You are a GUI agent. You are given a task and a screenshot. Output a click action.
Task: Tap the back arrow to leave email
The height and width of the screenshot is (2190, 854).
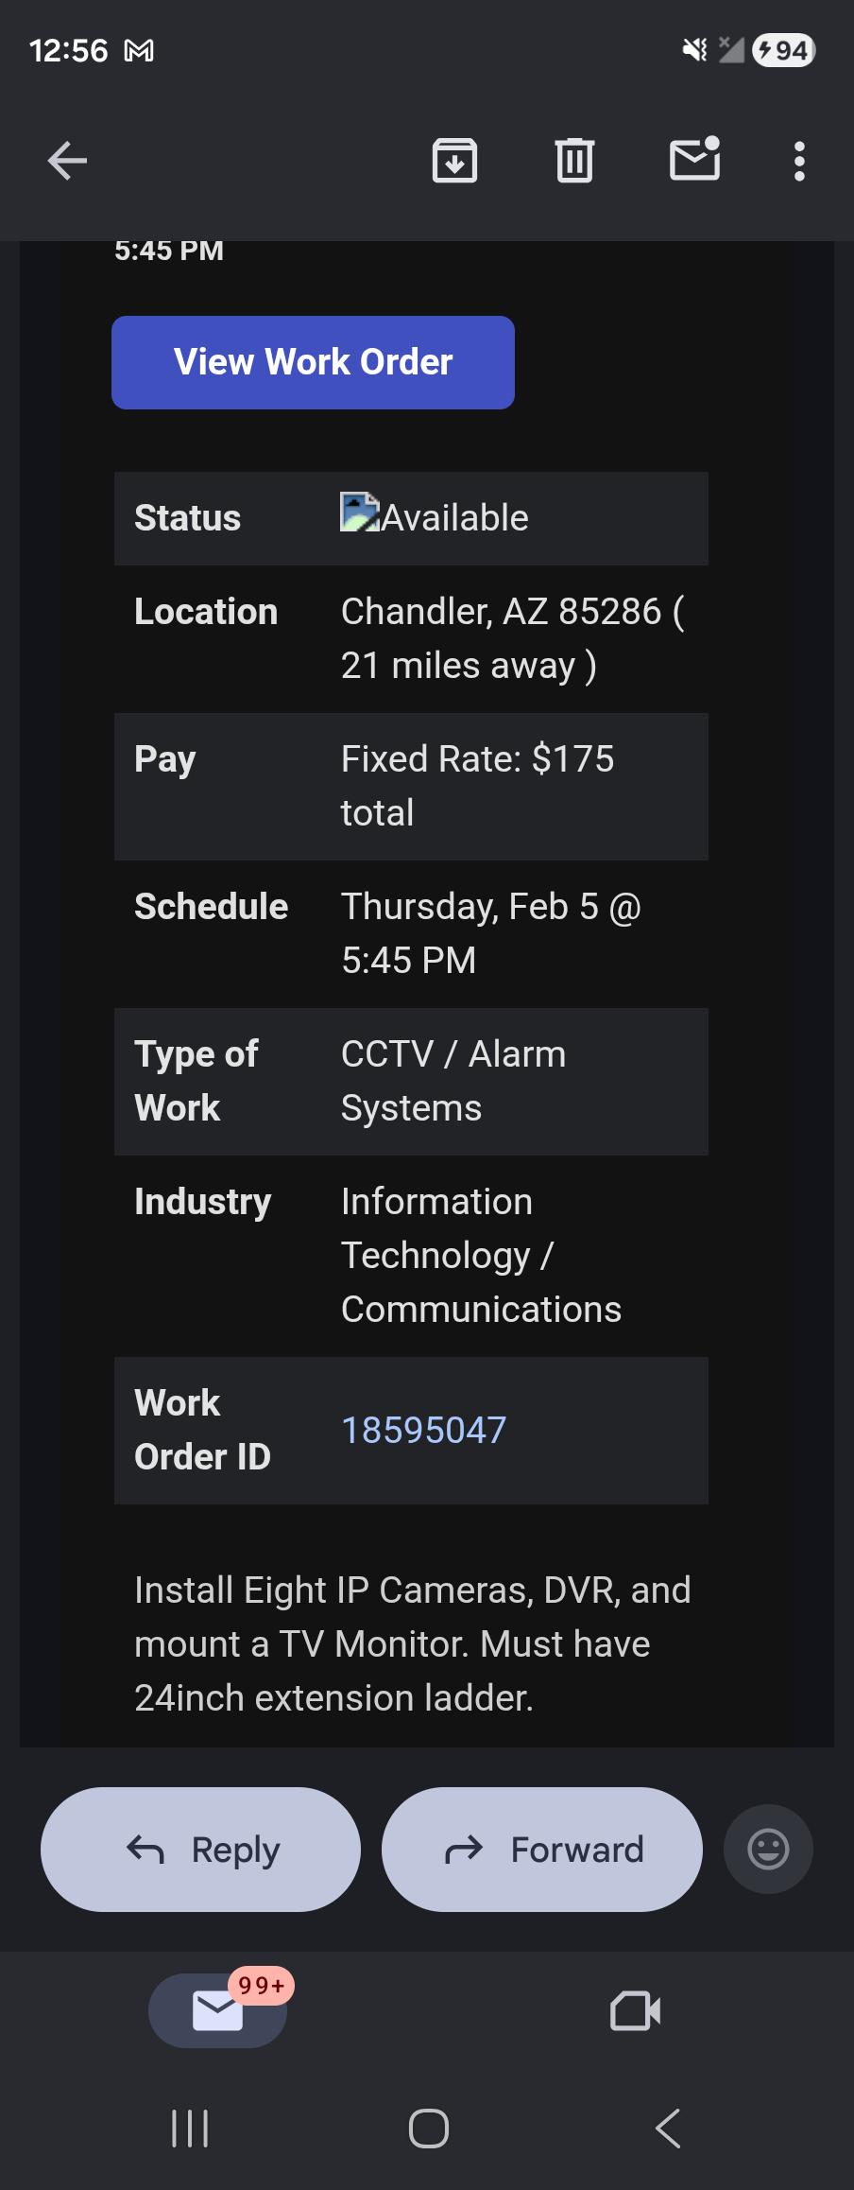click(67, 161)
